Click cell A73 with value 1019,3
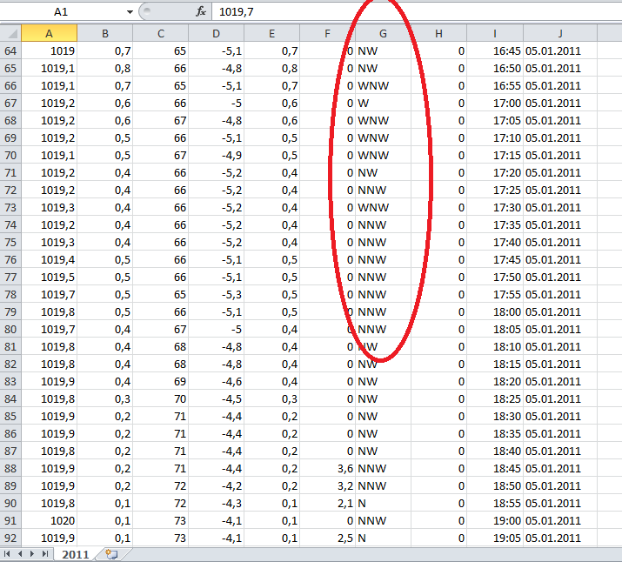 (x=50, y=207)
